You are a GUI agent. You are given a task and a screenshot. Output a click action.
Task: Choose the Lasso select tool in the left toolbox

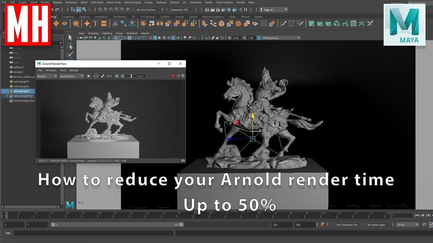tap(70, 46)
